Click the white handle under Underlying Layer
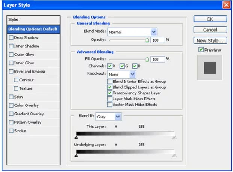Screen dimensions: 233x172 174,156
